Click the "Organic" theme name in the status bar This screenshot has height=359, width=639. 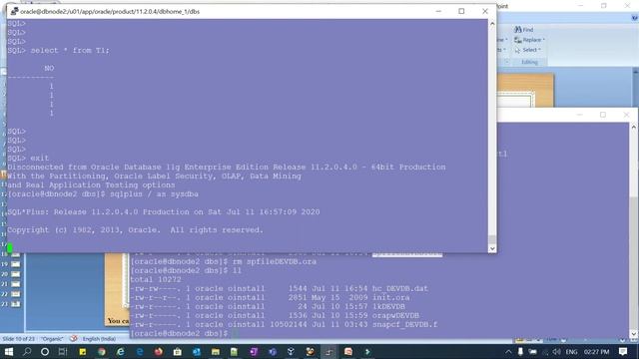point(52,339)
